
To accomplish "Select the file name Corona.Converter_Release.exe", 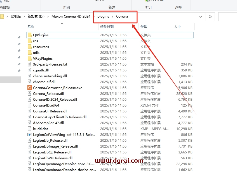I will click(58, 88).
